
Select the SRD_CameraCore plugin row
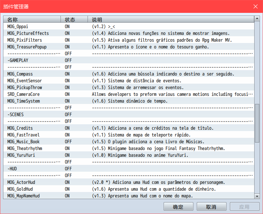pos(129,94)
